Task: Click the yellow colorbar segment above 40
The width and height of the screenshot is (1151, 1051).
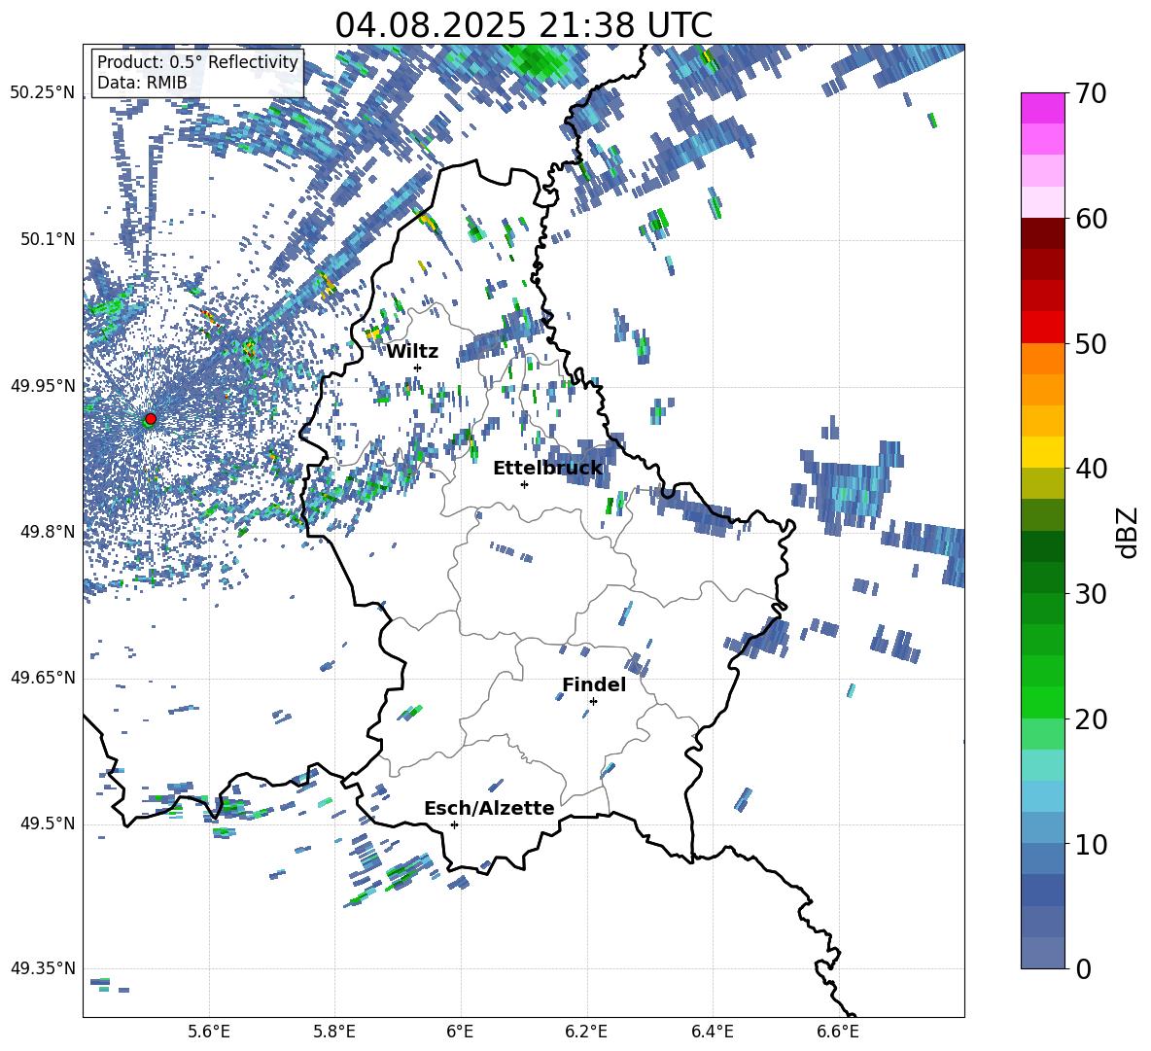Action: click(x=1042, y=452)
